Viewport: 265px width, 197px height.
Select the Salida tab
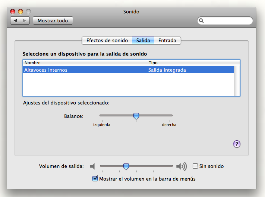[x=143, y=40]
